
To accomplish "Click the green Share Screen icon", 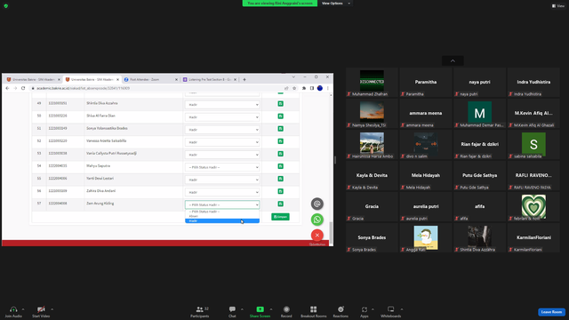I will pyautogui.click(x=260, y=309).
